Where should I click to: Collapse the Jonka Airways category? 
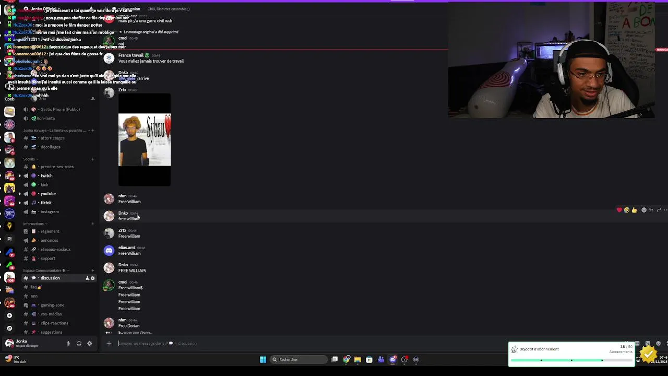click(56, 131)
